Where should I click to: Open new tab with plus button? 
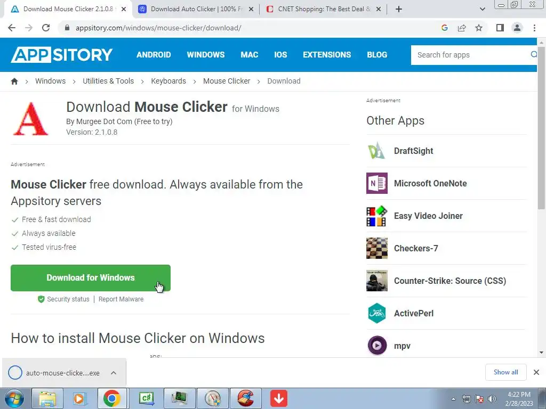click(x=399, y=9)
